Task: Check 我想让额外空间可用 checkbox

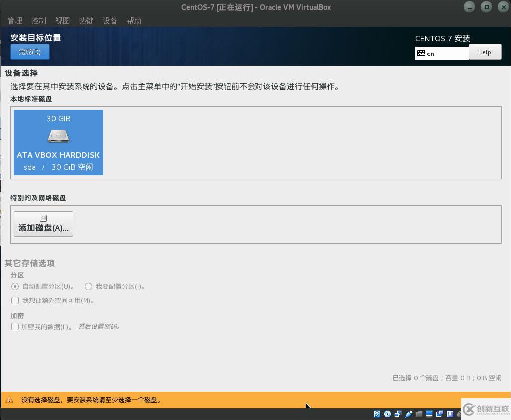Action: click(15, 300)
